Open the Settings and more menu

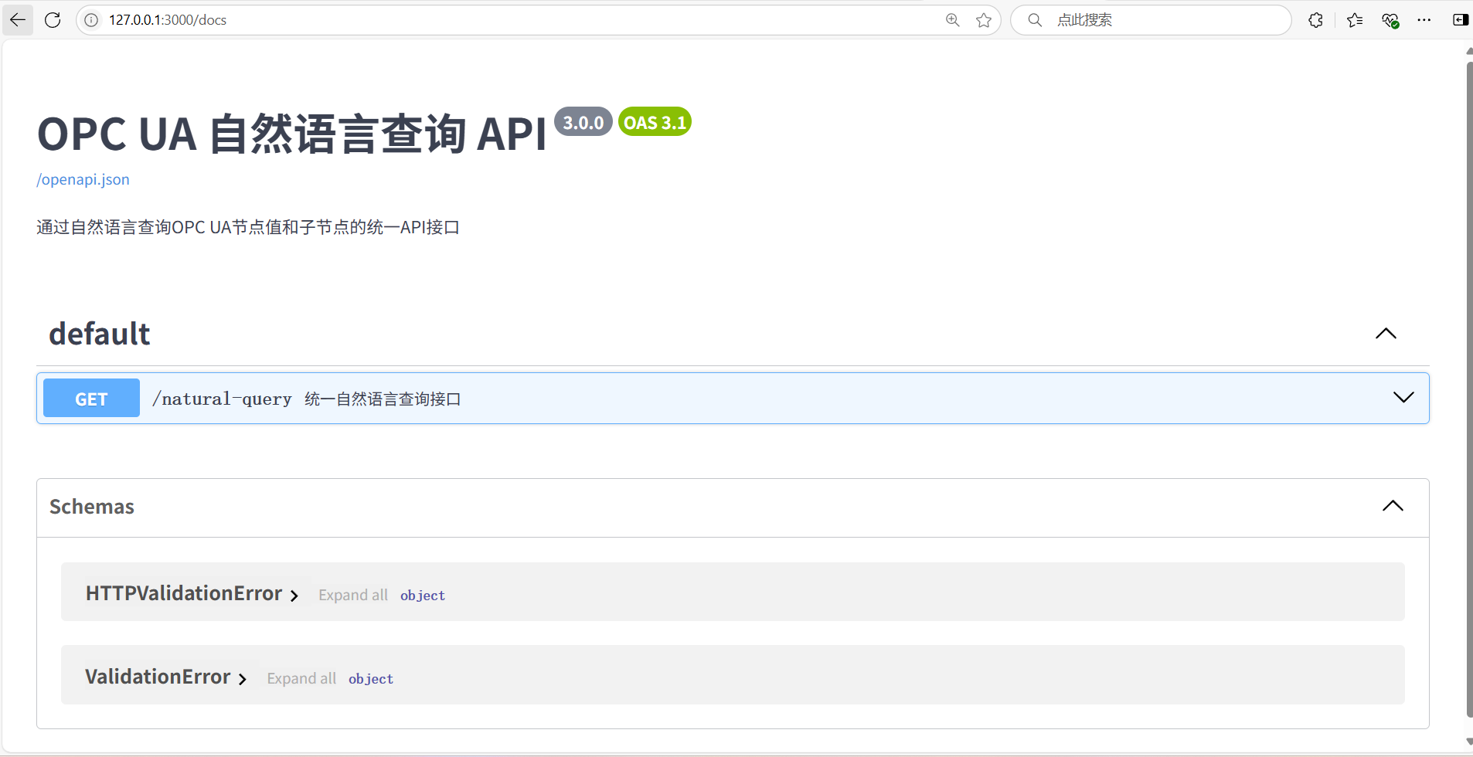(x=1424, y=20)
